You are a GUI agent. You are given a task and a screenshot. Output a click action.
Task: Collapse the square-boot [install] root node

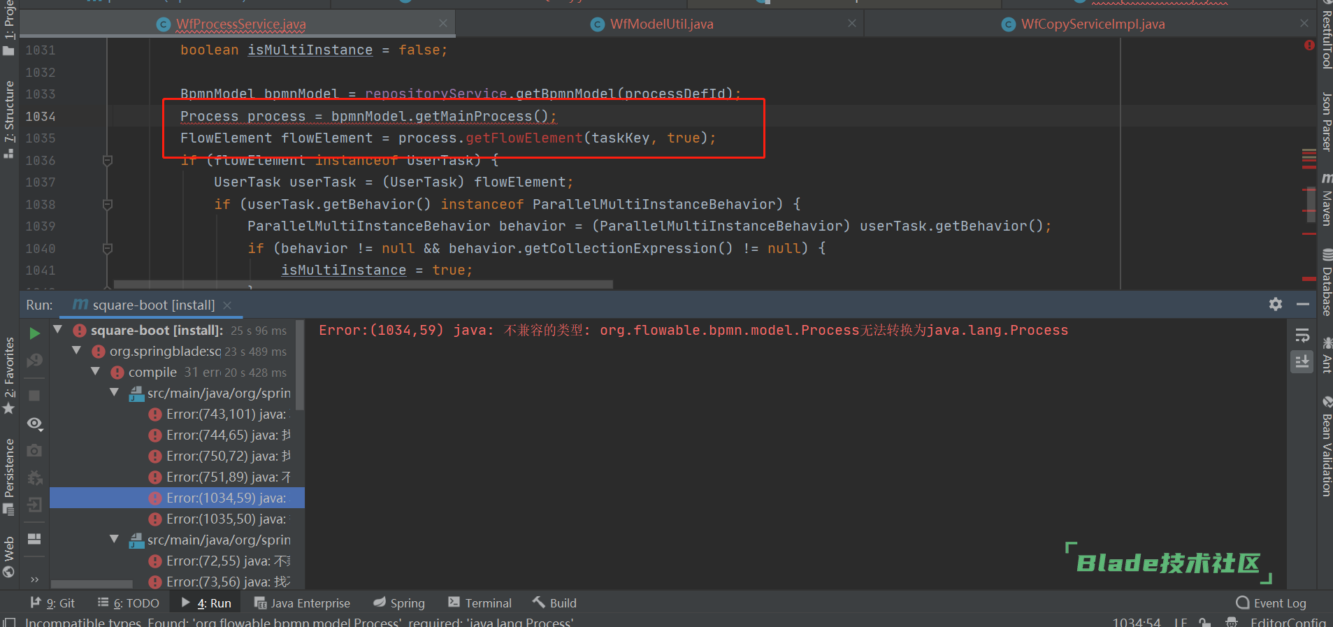click(59, 329)
